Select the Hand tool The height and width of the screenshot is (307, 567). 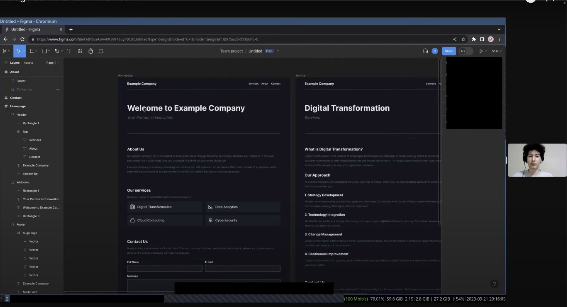click(x=90, y=51)
